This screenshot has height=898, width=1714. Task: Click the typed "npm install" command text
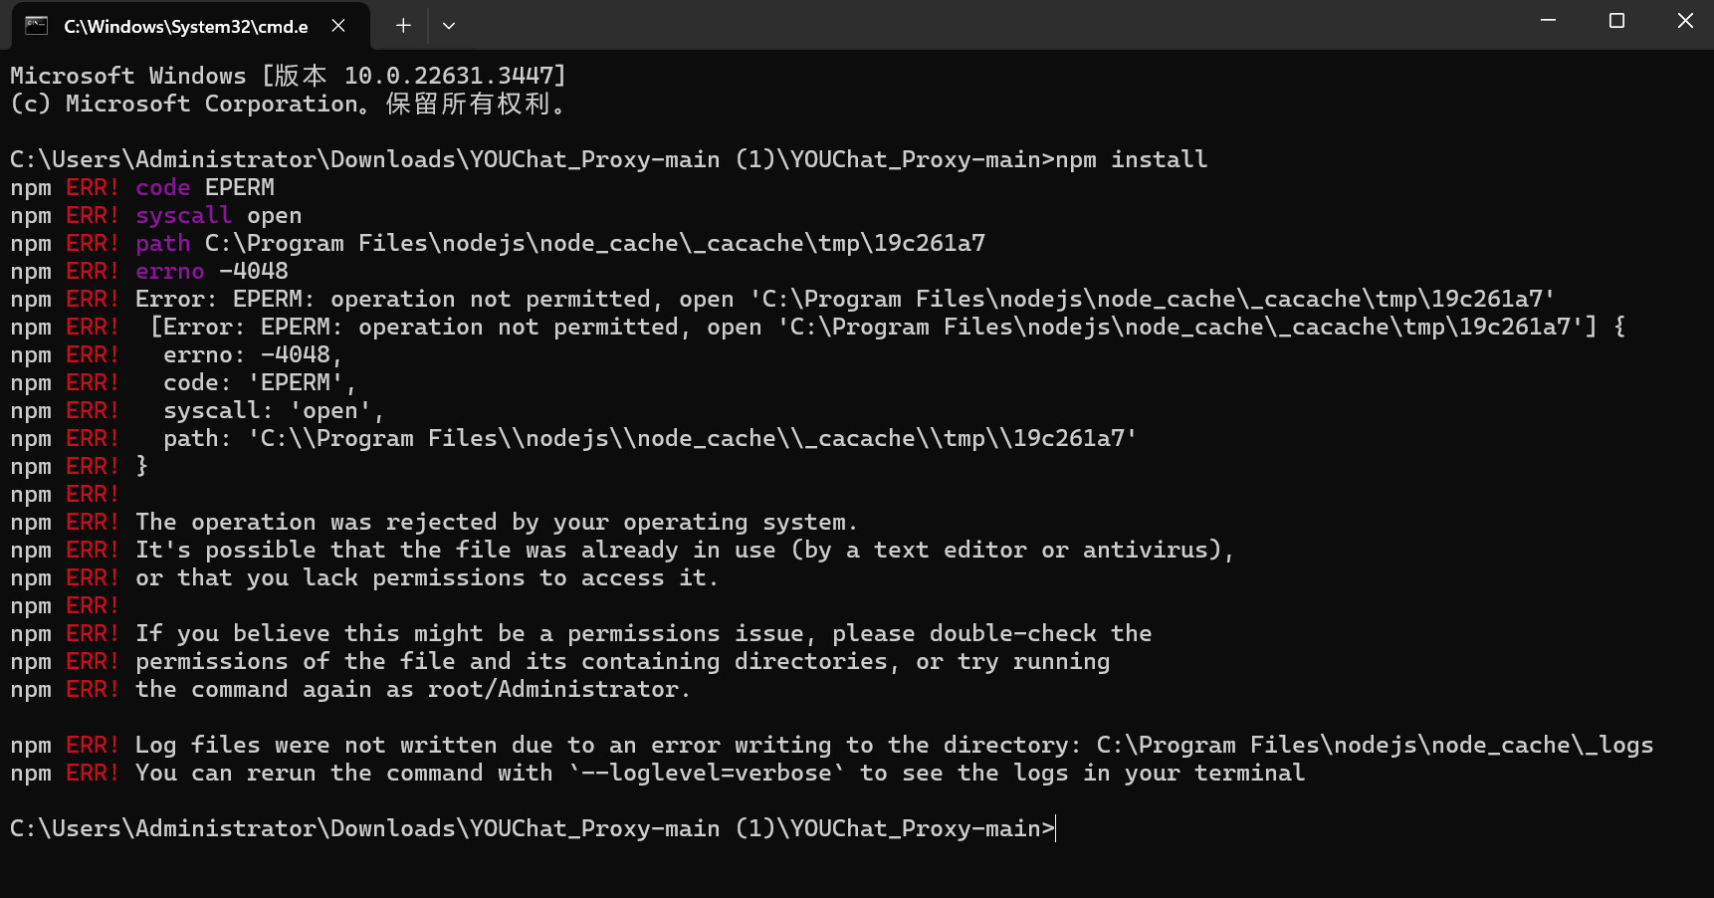point(1132,159)
